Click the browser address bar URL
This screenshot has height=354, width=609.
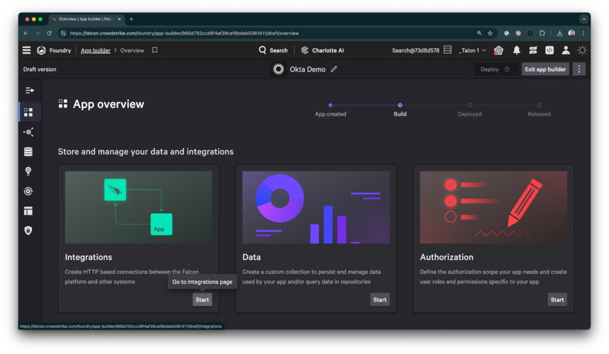click(184, 33)
